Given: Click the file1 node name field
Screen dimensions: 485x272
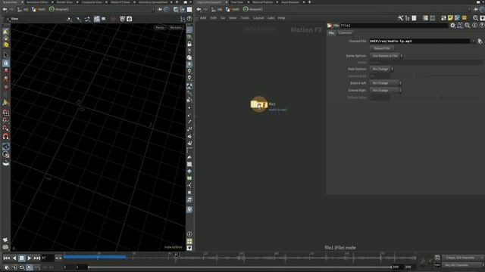Looking at the screenshot, I should point(393,25).
